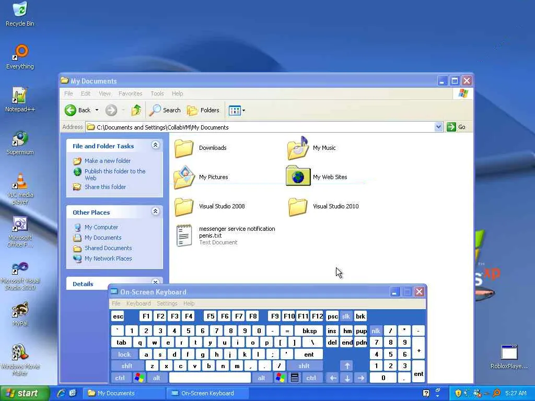Viewport: 535px width, 401px height.
Task: Open On-Screen Keyboard Settings menu
Action: (167, 303)
